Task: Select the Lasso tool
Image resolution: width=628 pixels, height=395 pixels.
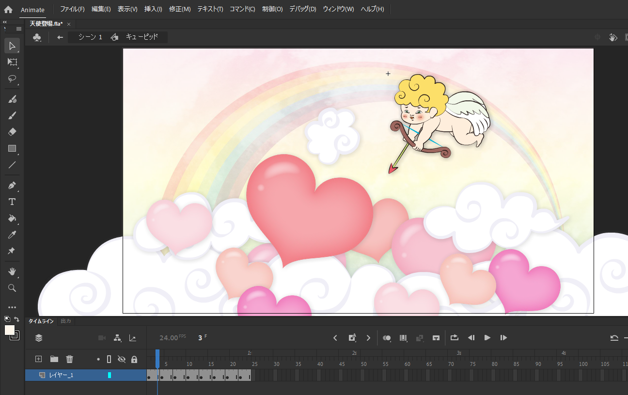Action: pos(12,79)
